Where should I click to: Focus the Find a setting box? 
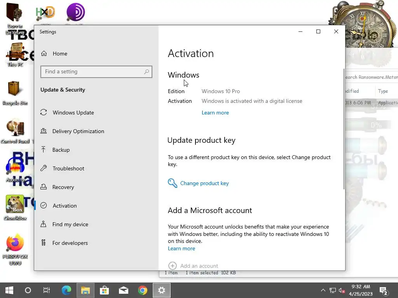click(96, 72)
